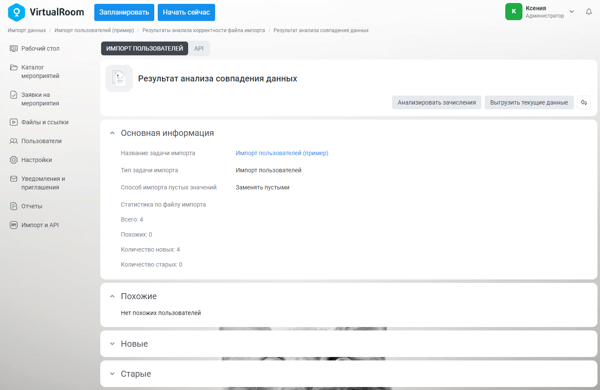
Task: Open Импорт пользователей (пример) link
Action: pos(282,153)
